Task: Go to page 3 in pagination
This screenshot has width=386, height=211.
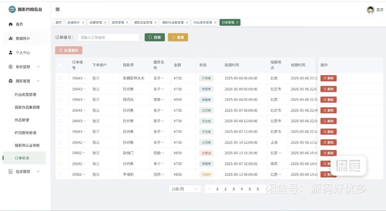Action: coord(234,189)
